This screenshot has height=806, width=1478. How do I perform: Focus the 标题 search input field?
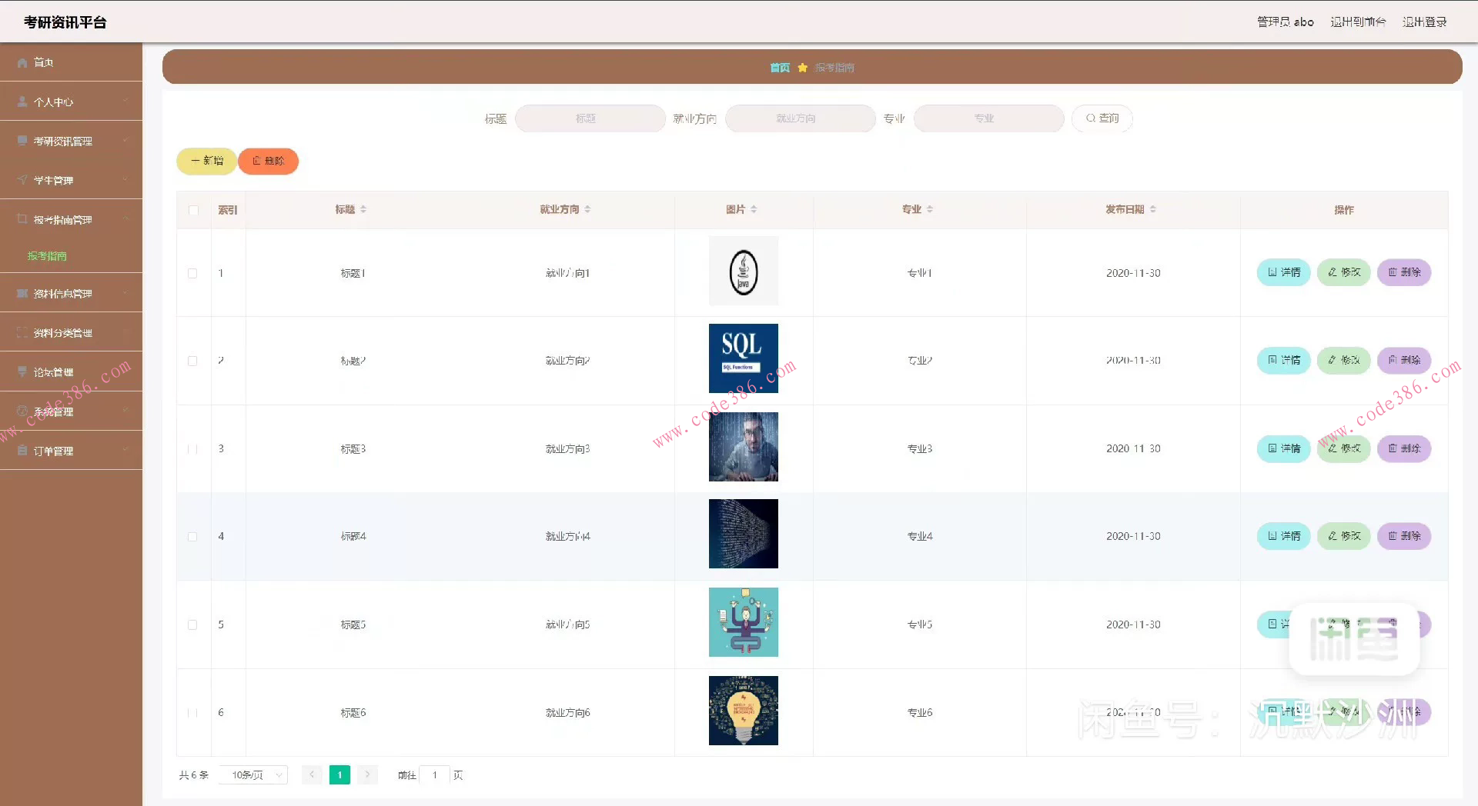[x=590, y=118]
